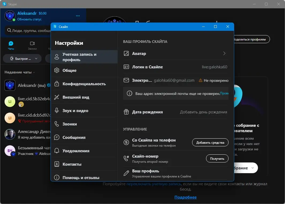Click the info icon next to Помощь и отзывы
Image resolution: width=285 pixels, height=204 pixels.
57,177
